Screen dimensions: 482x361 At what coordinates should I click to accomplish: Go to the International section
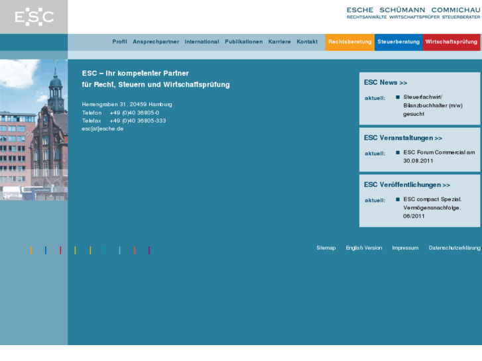(202, 42)
